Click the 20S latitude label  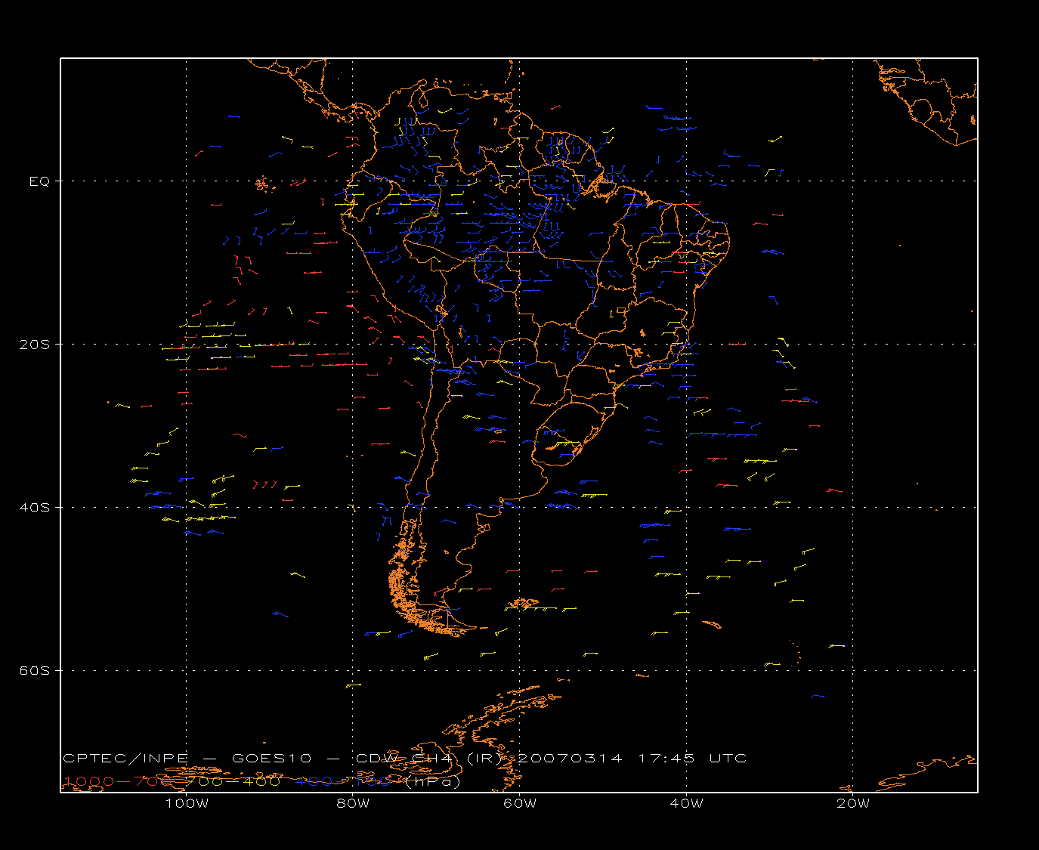click(34, 345)
